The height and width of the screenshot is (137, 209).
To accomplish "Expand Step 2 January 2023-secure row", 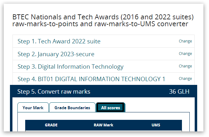I will point(56,54).
